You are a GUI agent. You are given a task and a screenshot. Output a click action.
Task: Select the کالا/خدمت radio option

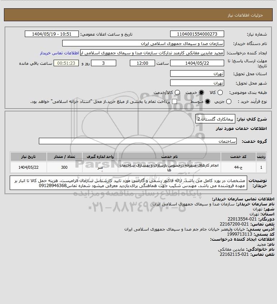177,93
